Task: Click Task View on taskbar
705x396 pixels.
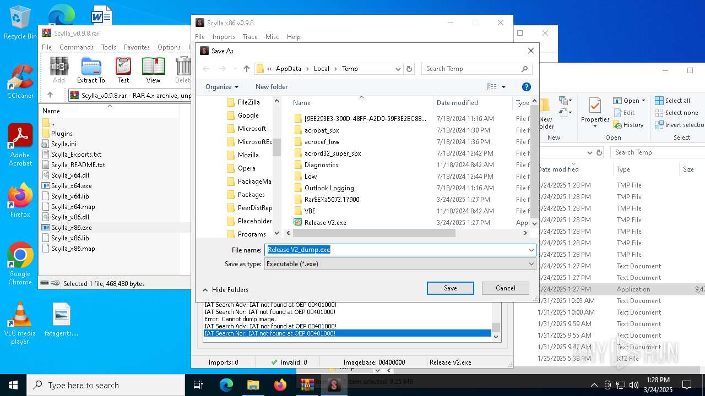Action: tap(198, 385)
